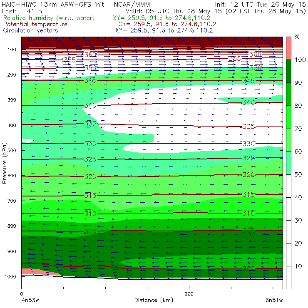Click the red XY coordinates text line
Image resolution: width=308 pixels, height=308 pixels.
(x=167, y=24)
